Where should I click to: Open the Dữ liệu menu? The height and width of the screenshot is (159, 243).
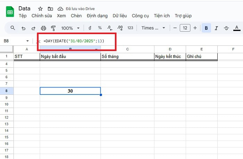120,16
